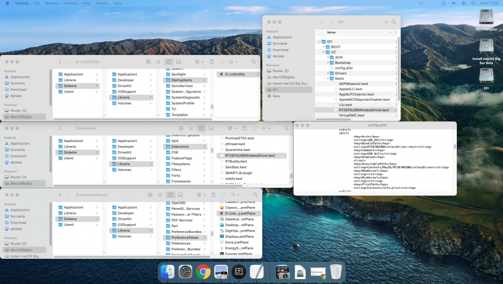The image size is (503, 284).
Task: Collapse the Kexts folder disclosure triangle
Action: pyautogui.click(x=327, y=79)
